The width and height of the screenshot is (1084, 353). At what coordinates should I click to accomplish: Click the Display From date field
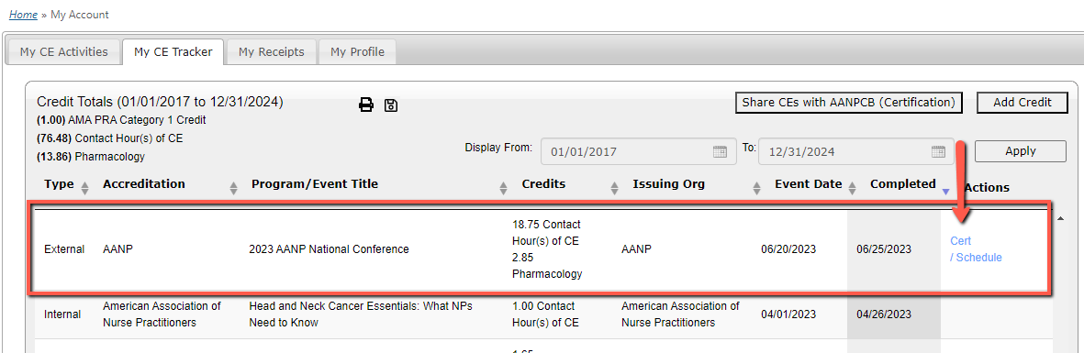click(x=637, y=151)
